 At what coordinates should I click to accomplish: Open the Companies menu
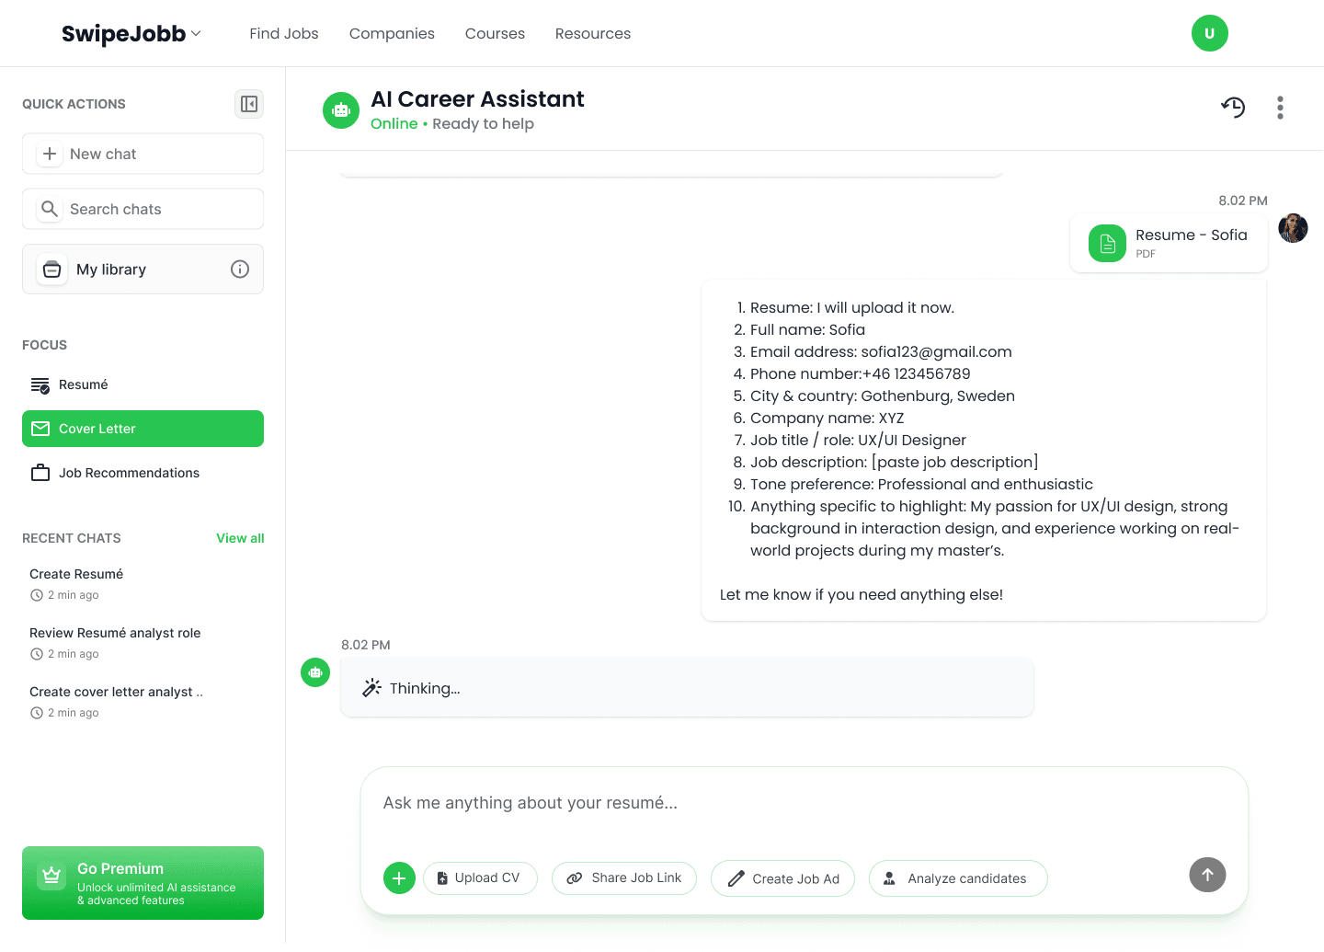[392, 33]
